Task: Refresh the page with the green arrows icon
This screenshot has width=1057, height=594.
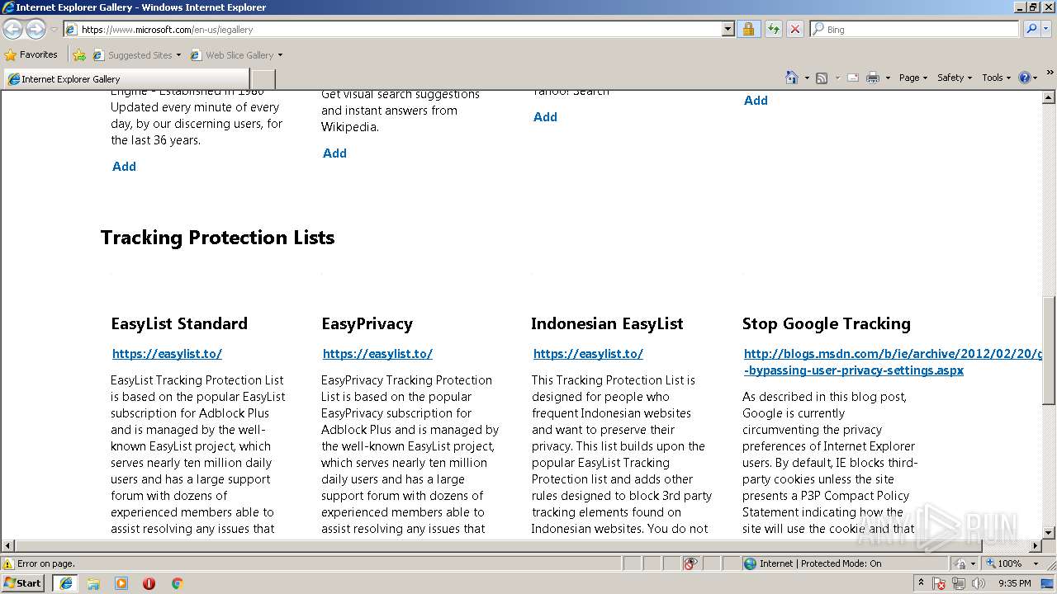Action: click(x=773, y=29)
